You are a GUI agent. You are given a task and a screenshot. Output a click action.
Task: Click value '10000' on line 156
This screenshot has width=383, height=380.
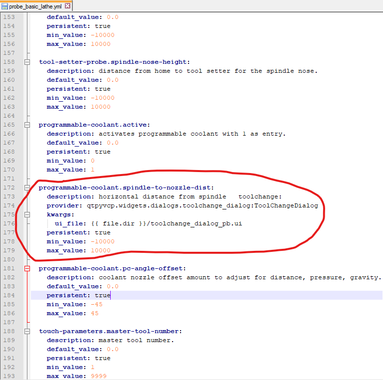point(101,44)
